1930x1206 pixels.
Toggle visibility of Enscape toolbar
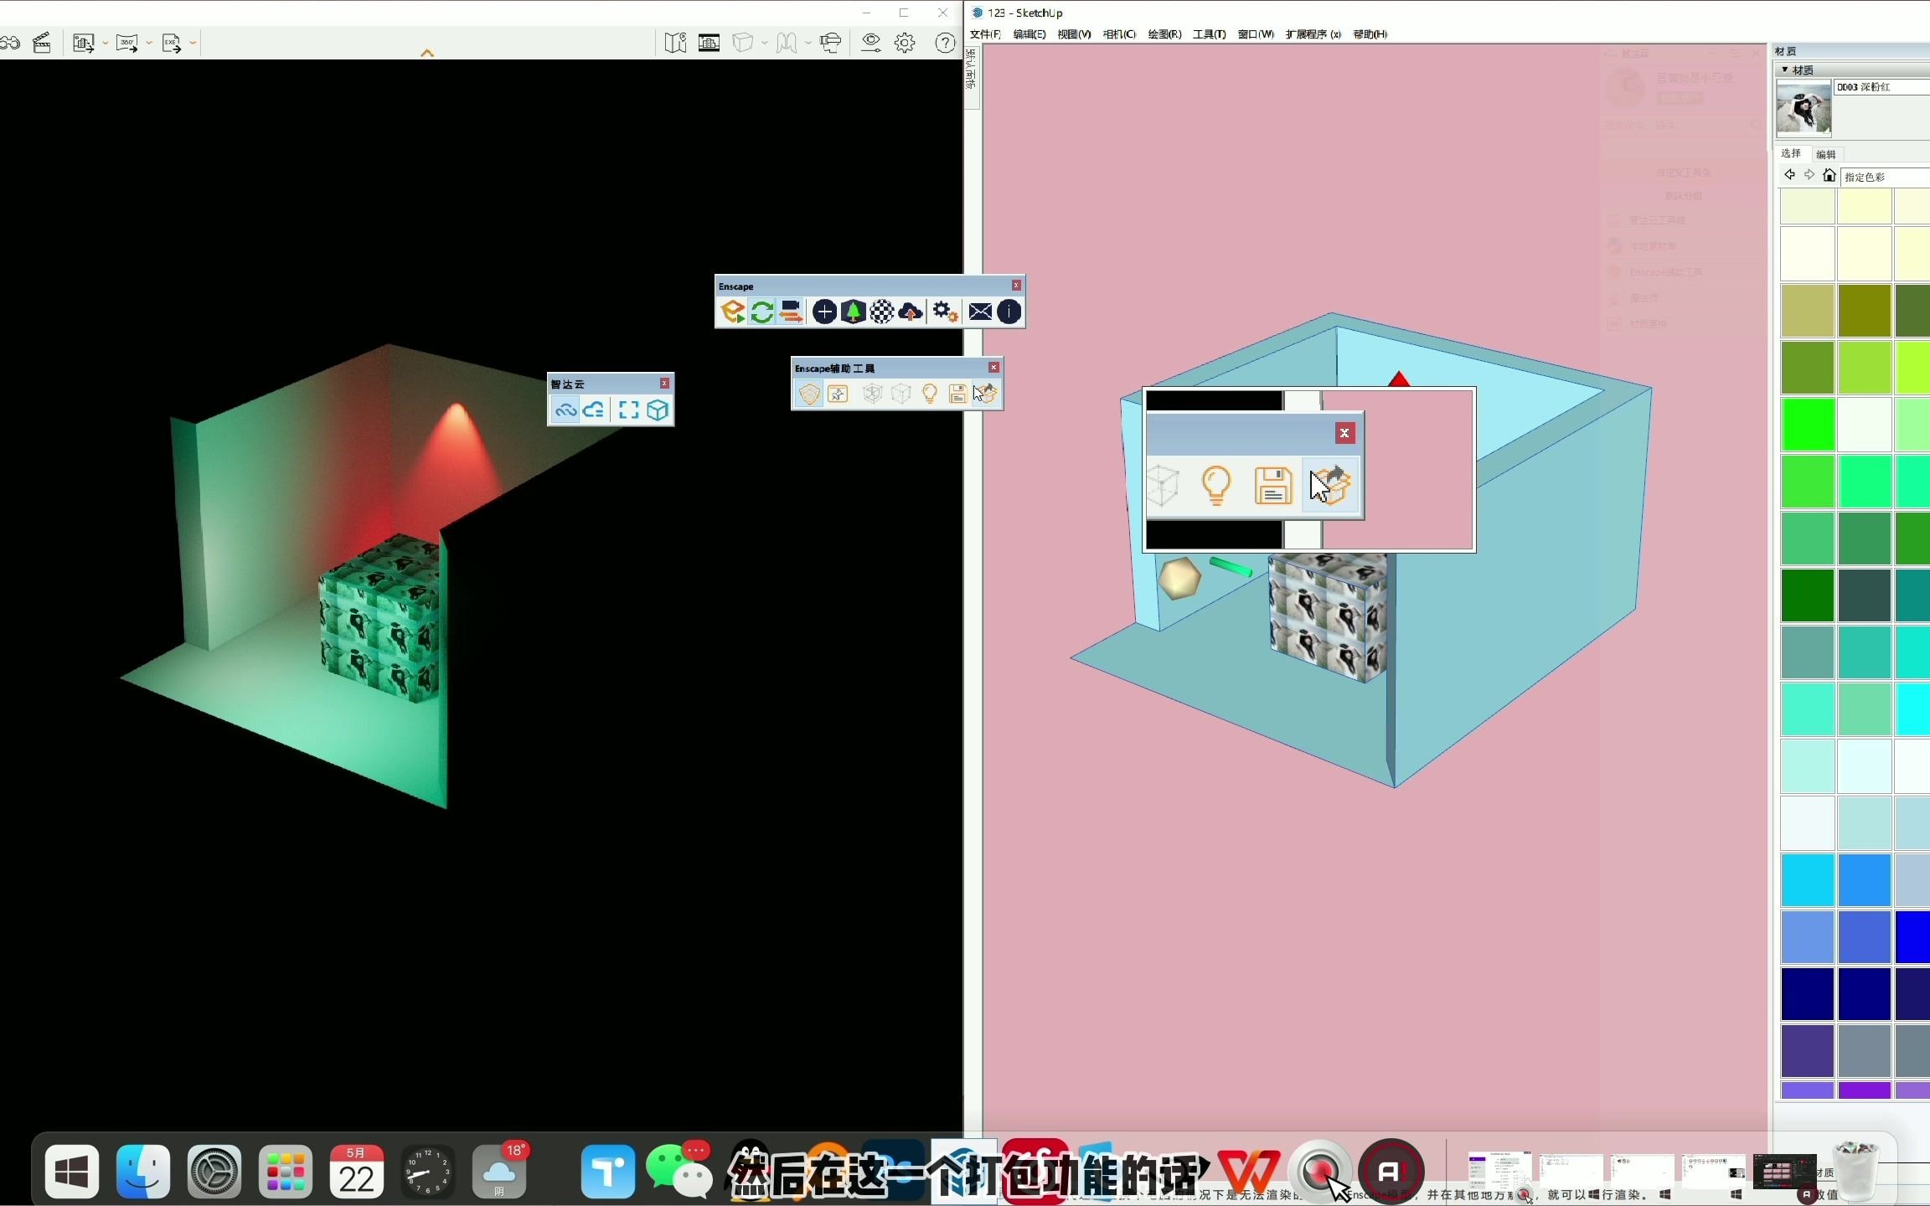pos(1016,285)
